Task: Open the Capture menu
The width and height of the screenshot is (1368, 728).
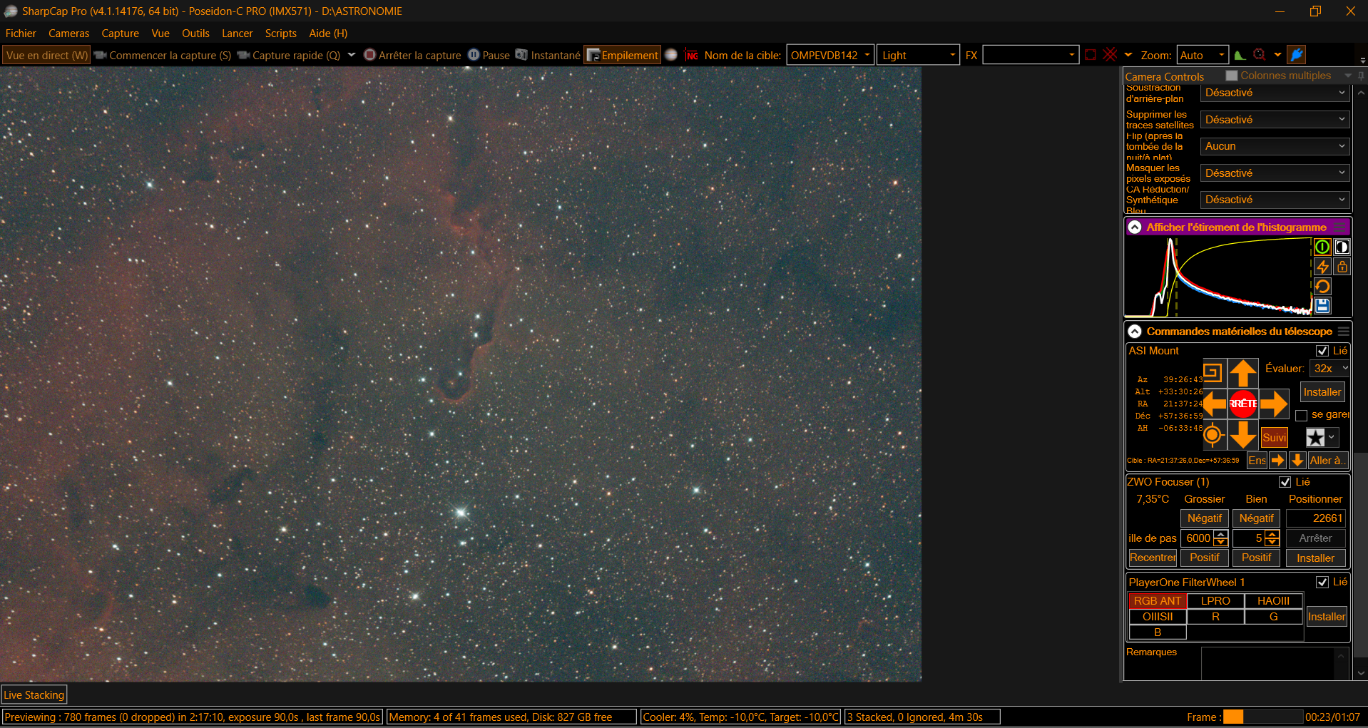Action: click(x=120, y=34)
